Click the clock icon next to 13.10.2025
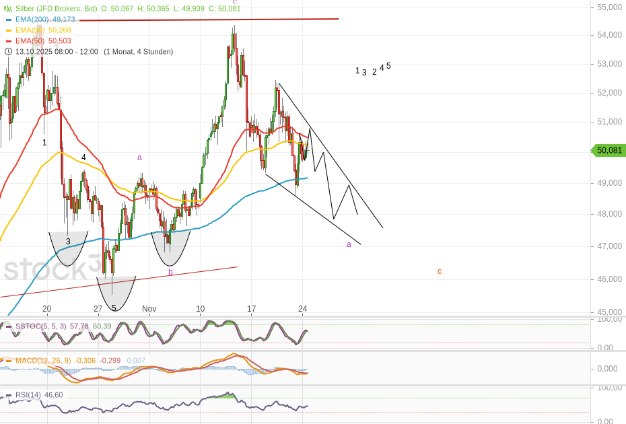 click(x=8, y=52)
